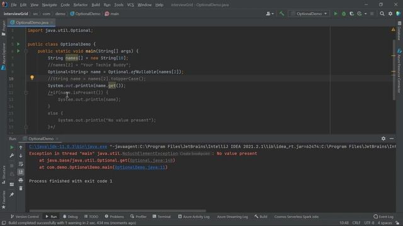Click the Create breakpoint link in console
Image resolution: width=403 pixels, height=226 pixels.
[x=195, y=153]
